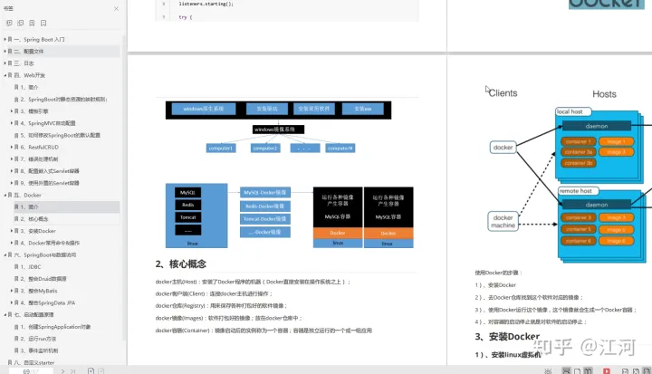652x374 pixels.
Task: Expand the 4、整合SpringData JPA bookmark arrow
Action: [x=12, y=302]
